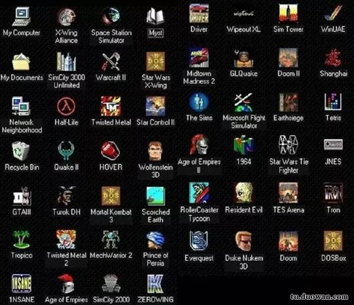Open Wipeout XL shortcut
The width and height of the screenshot is (354, 305).
pos(244,14)
